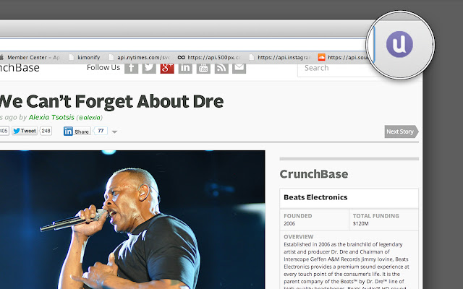463x289 pixels.
Task: Click the tweet count 248
Action: click(46, 131)
